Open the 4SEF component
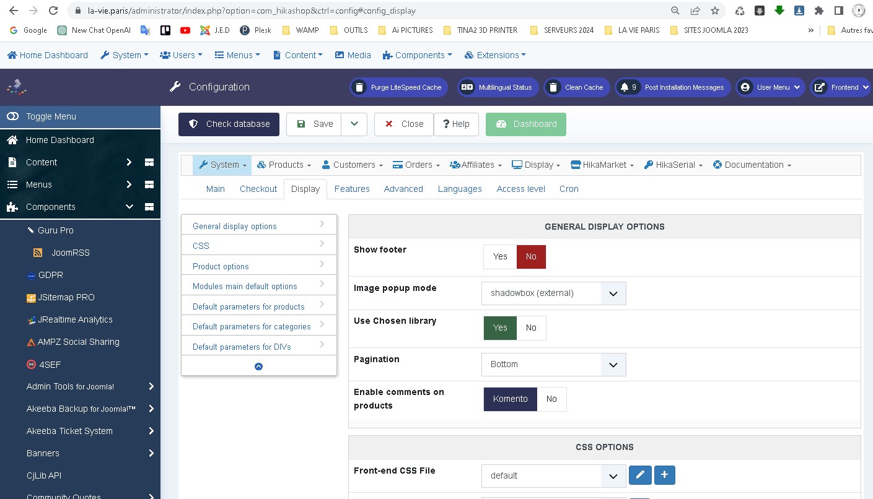 [43, 365]
